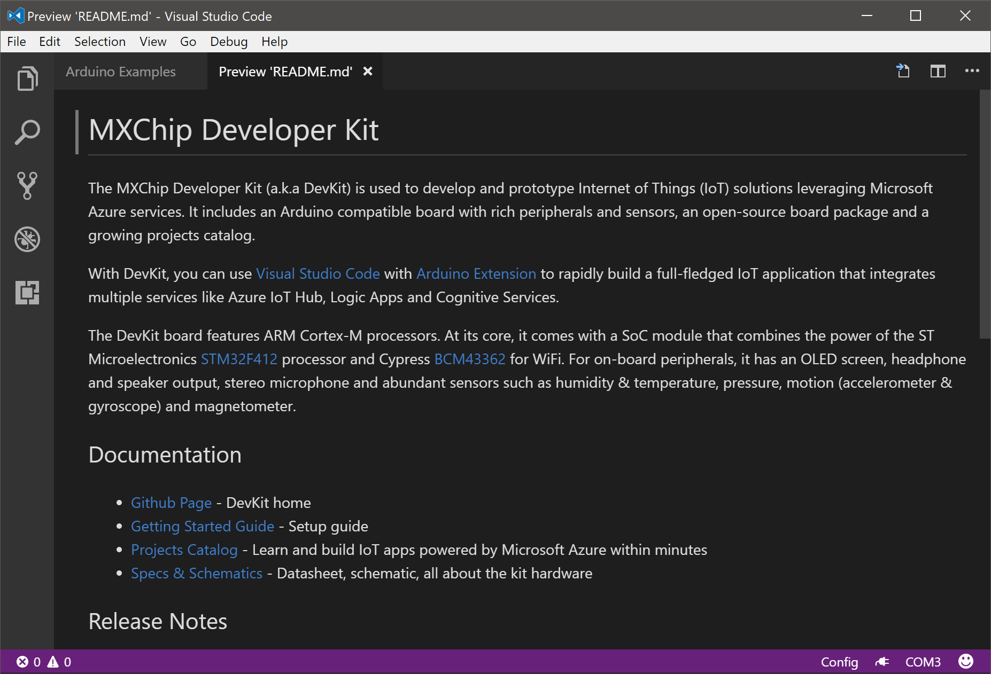The image size is (991, 674).
Task: Click the warnings count in status bar
Action: [59, 662]
